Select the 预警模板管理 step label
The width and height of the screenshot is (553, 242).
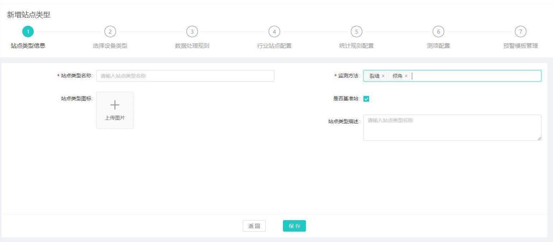520,46
